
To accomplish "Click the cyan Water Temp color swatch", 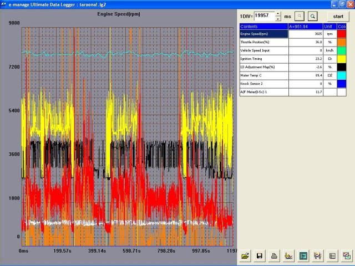I will point(342,75).
